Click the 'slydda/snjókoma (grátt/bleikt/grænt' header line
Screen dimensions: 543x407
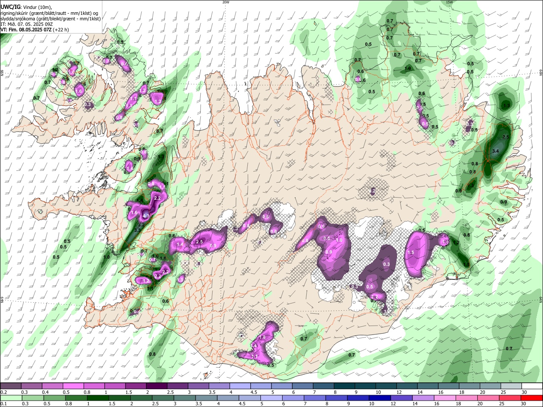pyautogui.click(x=50, y=19)
